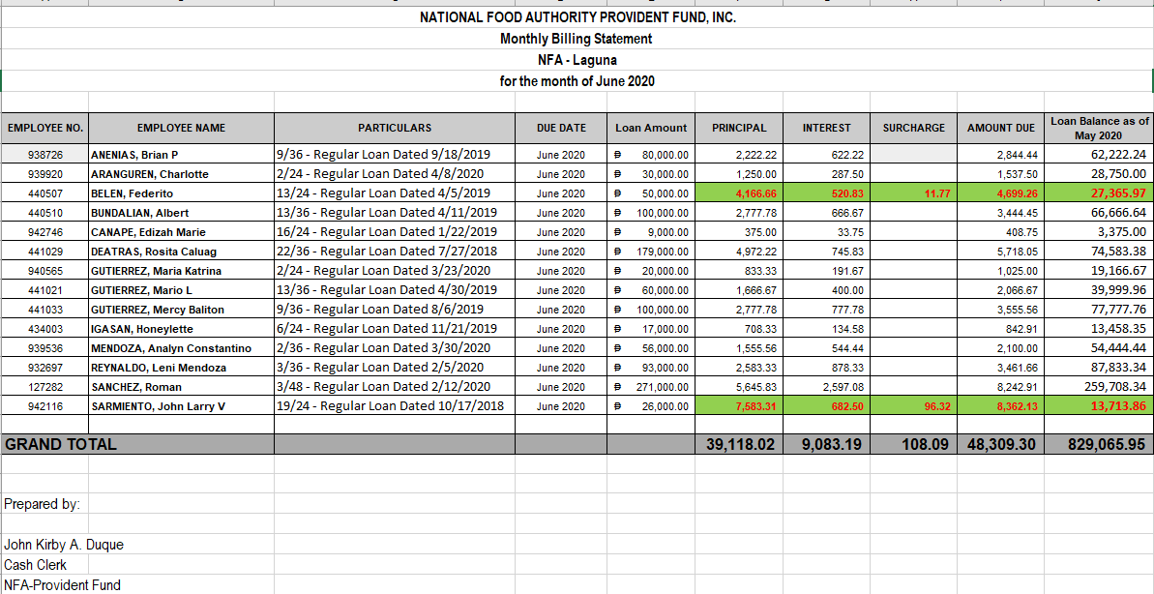Select ARANGUREN, Charlotte name cell
Screen dimensions: 1154x594
pos(181,174)
